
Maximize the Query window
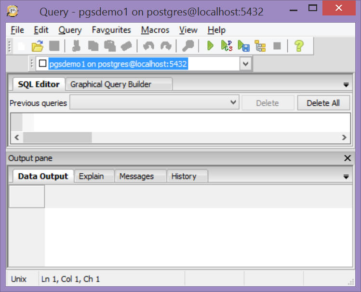point(313,8)
